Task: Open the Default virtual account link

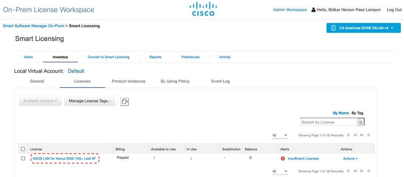Action: coord(76,71)
